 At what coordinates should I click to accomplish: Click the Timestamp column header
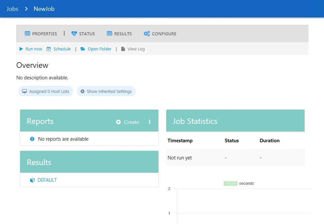(x=180, y=141)
